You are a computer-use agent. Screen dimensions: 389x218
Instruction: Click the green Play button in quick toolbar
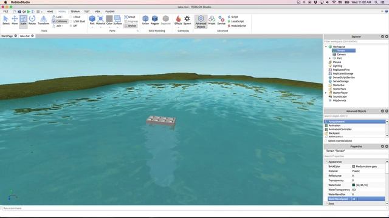click(x=29, y=12)
